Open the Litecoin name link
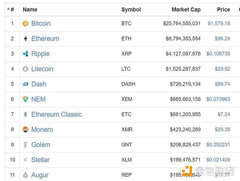Image resolution: width=240 pixels, height=181 pixels. click(x=42, y=69)
